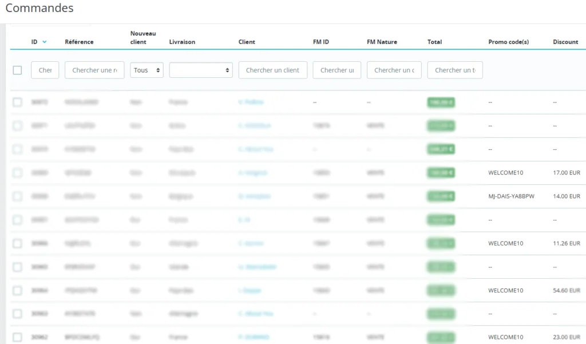Click the FM Nature column header

point(382,42)
